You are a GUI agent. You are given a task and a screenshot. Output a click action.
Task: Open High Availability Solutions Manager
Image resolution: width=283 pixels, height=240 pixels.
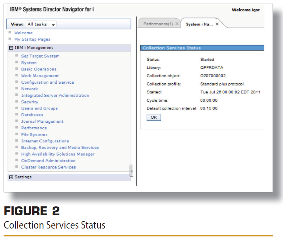58,154
